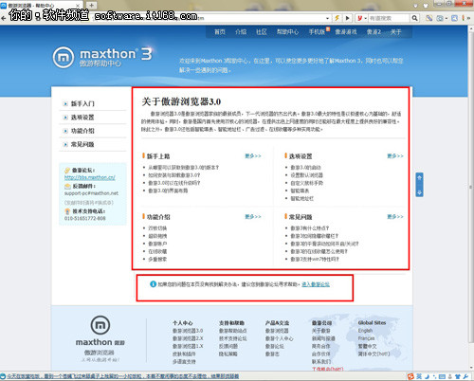Open 在线收藏 feature article
This screenshot has height=381, width=474.
point(157,251)
